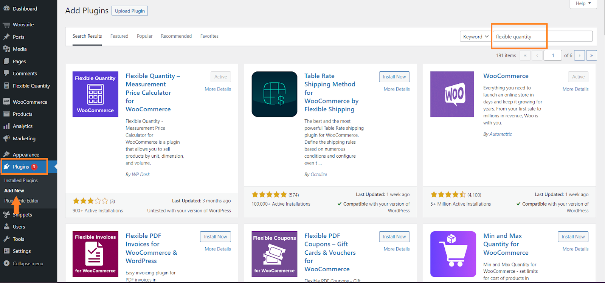The height and width of the screenshot is (283, 605).
Task: Install Flexible PDF Coupons plugin
Action: tap(394, 237)
